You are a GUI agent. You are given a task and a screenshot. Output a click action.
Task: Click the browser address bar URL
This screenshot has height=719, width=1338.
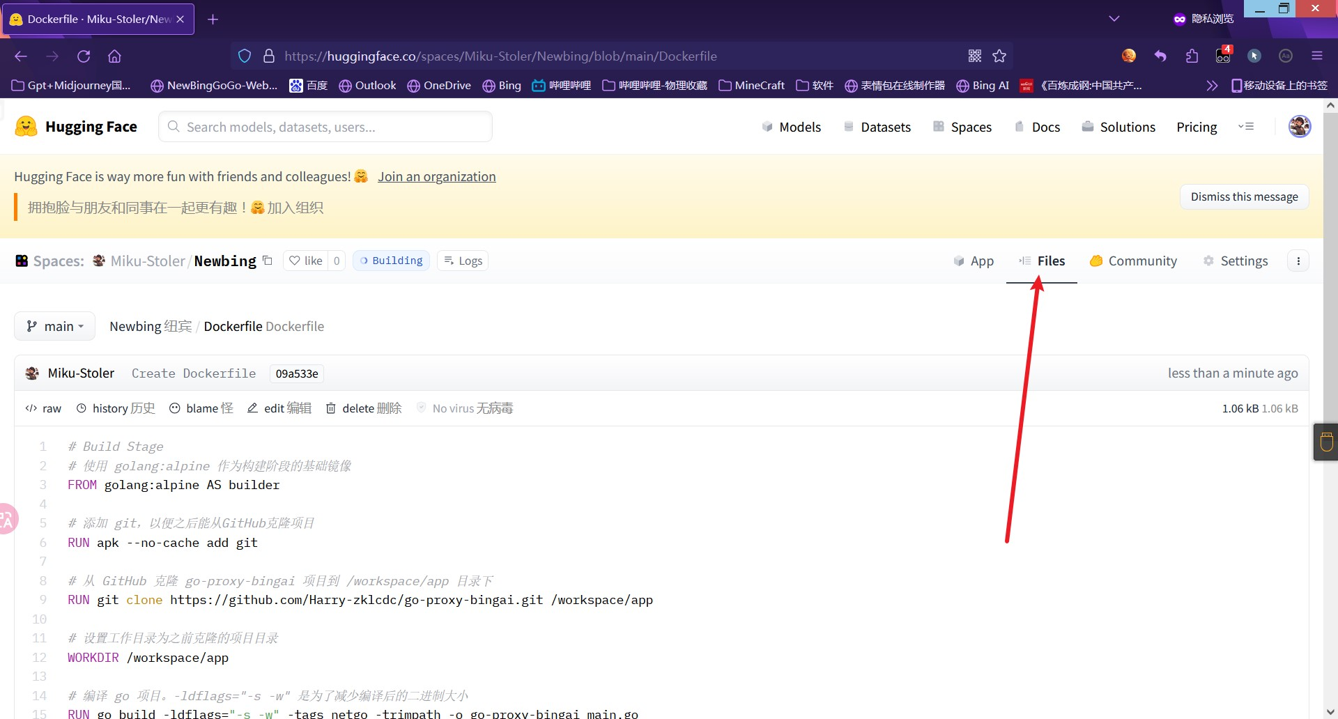500,56
